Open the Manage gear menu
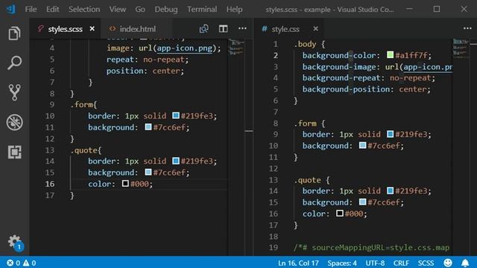Image resolution: width=477 pixels, height=268 pixels. tap(14, 242)
